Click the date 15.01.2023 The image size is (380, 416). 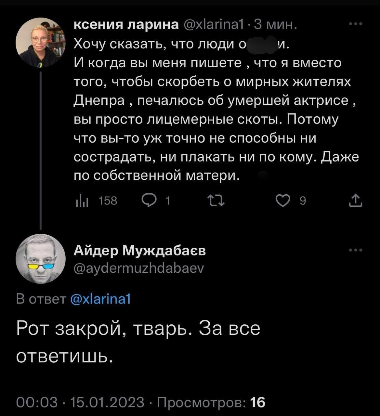click(x=107, y=402)
